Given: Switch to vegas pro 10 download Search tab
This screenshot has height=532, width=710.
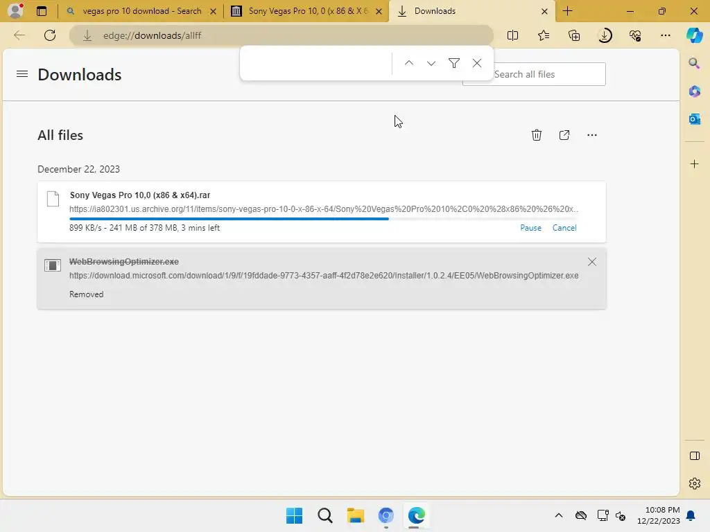Looking at the screenshot, I should coord(141,11).
